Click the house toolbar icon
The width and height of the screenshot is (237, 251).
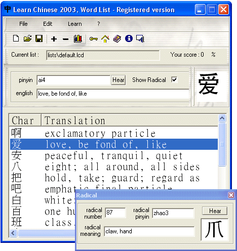(105, 39)
